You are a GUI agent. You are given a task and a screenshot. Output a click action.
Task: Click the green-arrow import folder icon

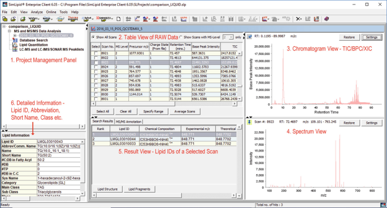pos(23,19)
